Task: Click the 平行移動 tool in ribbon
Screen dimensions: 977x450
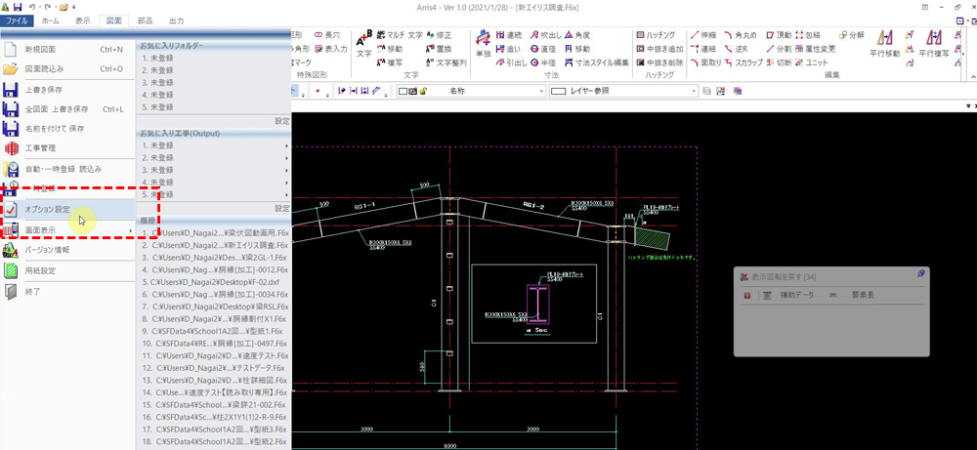Action: (x=884, y=43)
